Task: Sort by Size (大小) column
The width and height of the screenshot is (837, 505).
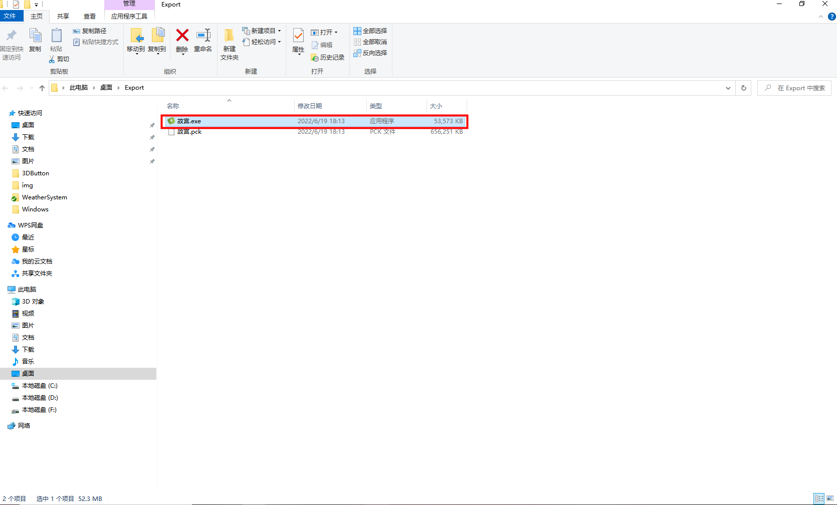Action: 447,106
